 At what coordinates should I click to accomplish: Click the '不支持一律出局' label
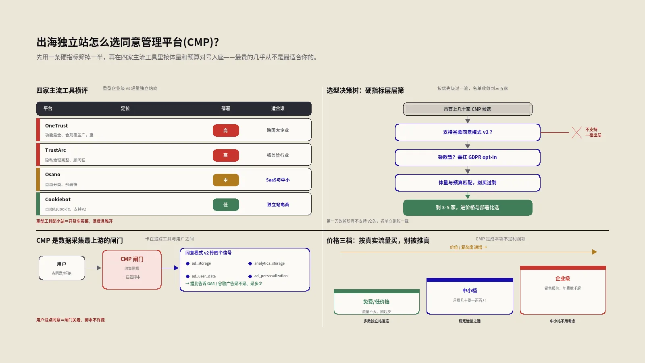point(593,132)
